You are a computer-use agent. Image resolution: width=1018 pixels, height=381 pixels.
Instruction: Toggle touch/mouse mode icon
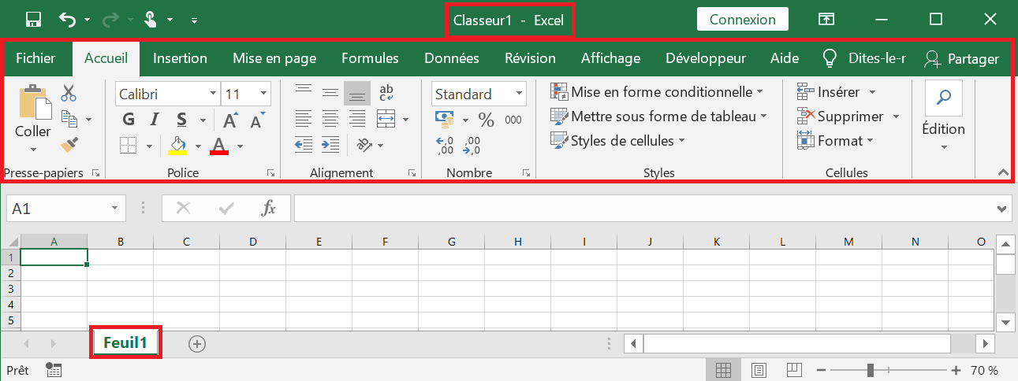click(152, 20)
